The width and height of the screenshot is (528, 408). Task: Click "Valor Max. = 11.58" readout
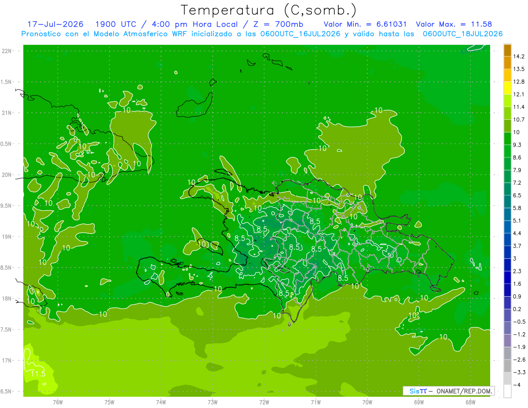click(x=454, y=24)
